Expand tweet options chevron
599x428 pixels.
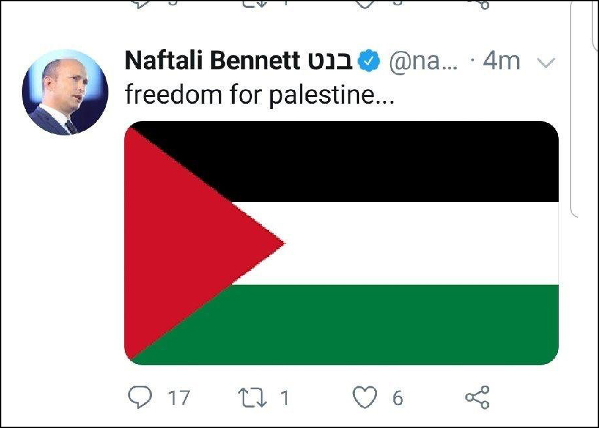coord(546,62)
